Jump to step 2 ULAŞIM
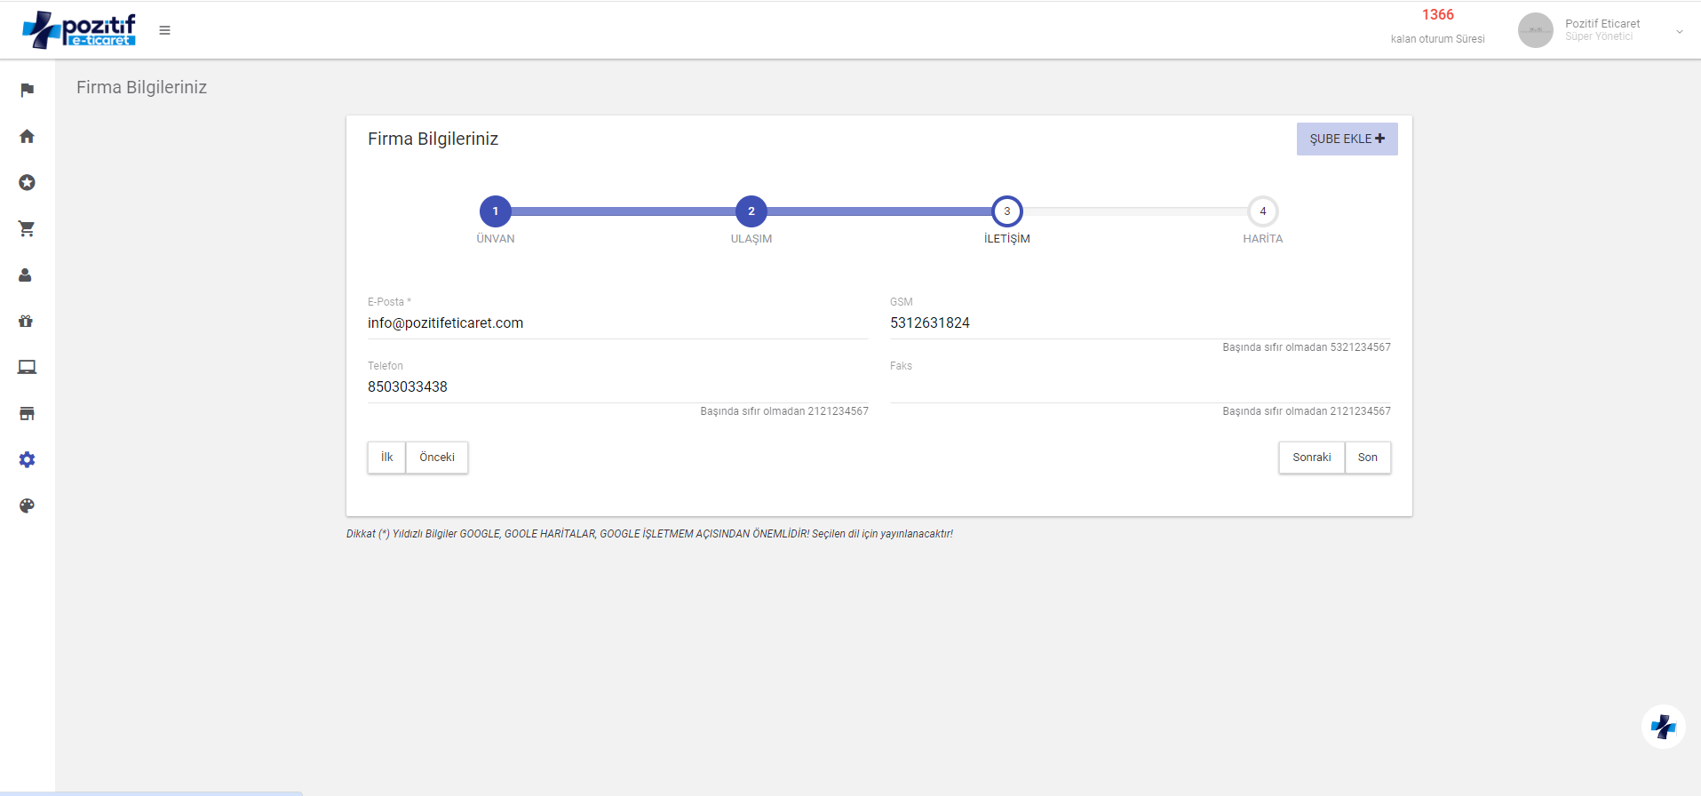The width and height of the screenshot is (1701, 796). (751, 211)
